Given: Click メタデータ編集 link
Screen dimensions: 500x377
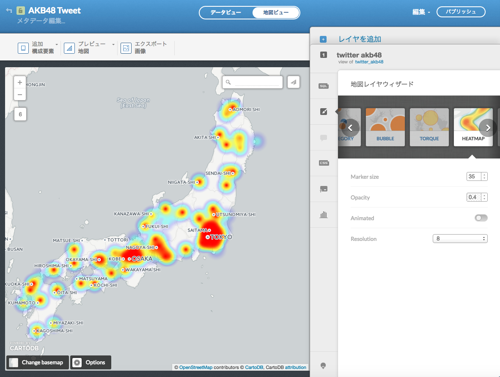Looking at the screenshot, I should [x=41, y=21].
